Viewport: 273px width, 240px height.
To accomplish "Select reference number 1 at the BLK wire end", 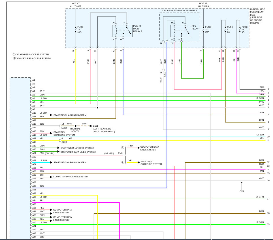I will [268, 89].
